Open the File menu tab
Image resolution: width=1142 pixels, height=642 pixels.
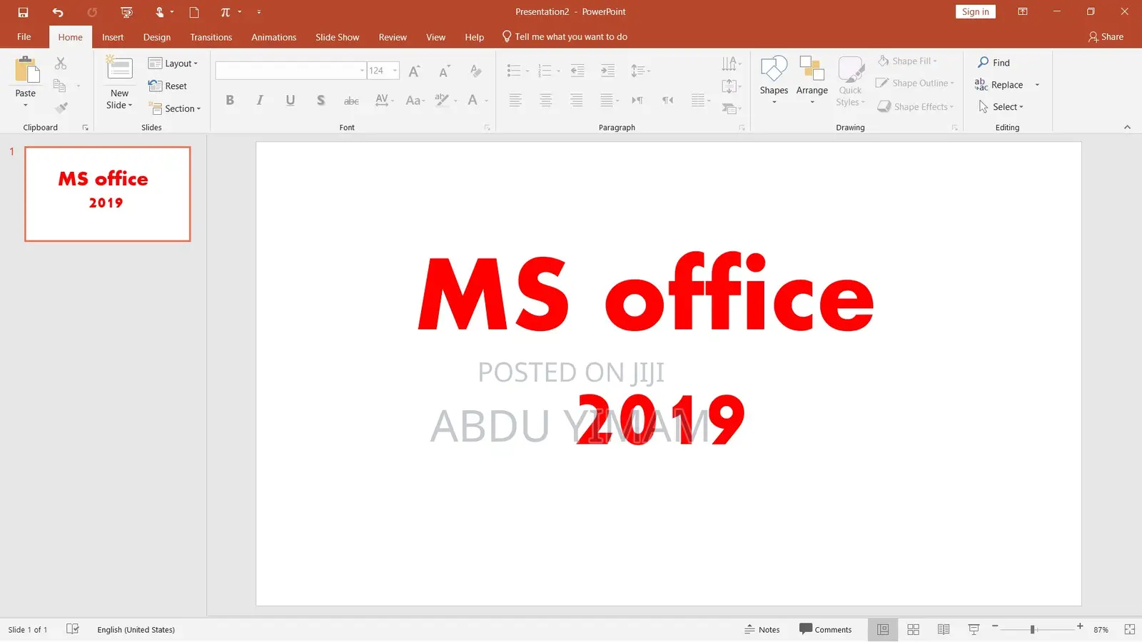point(24,37)
